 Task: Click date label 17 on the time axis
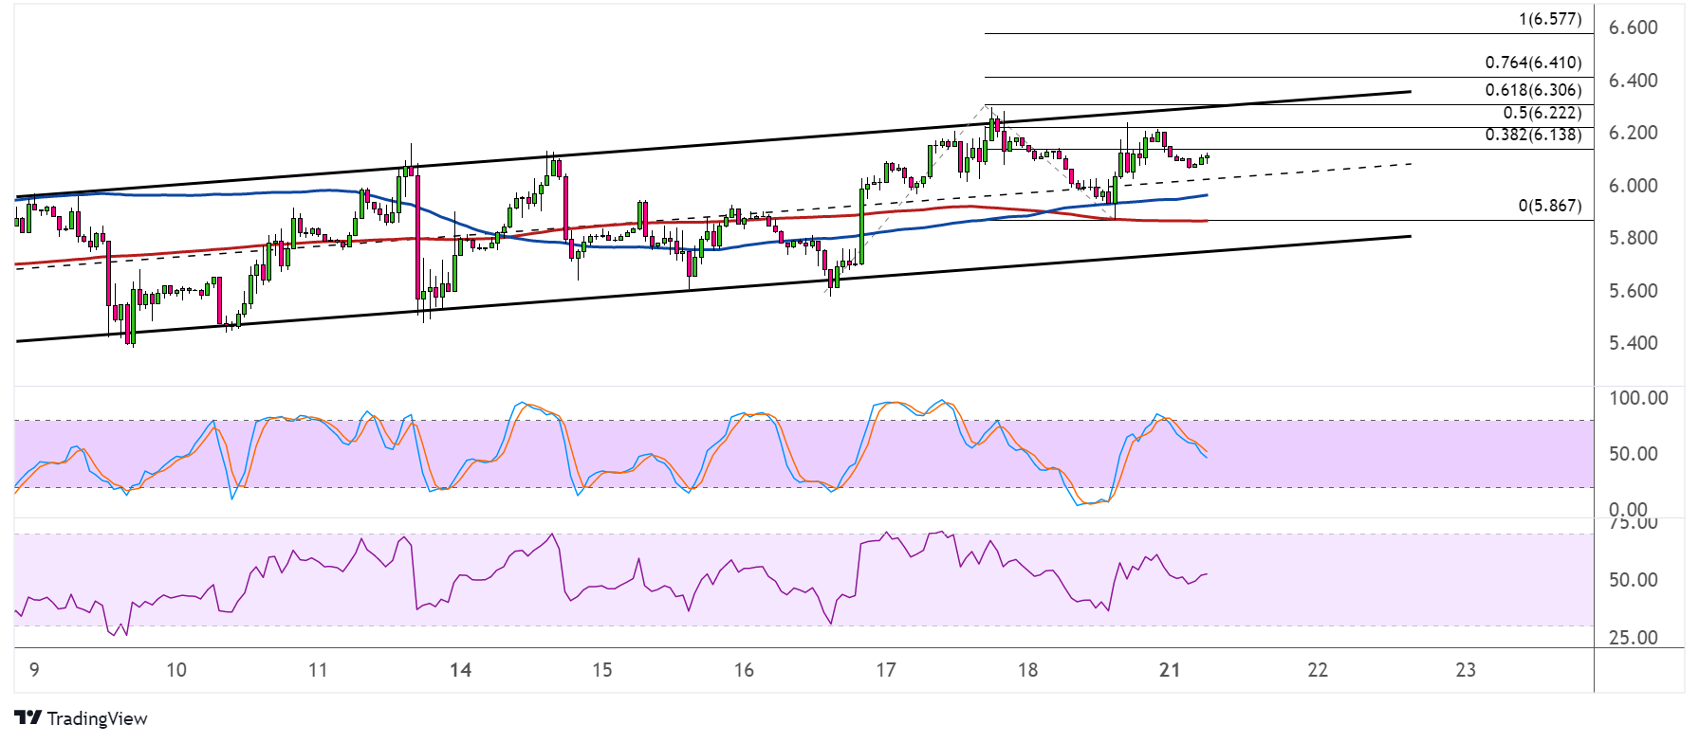(x=886, y=670)
